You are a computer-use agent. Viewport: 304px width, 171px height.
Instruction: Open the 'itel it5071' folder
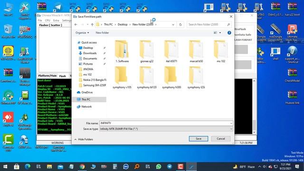tap(171, 51)
